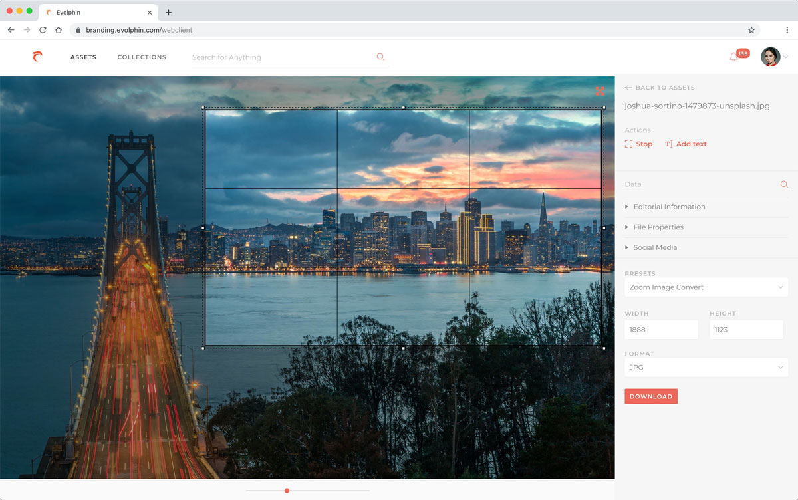Go to the Assets section

tap(83, 57)
